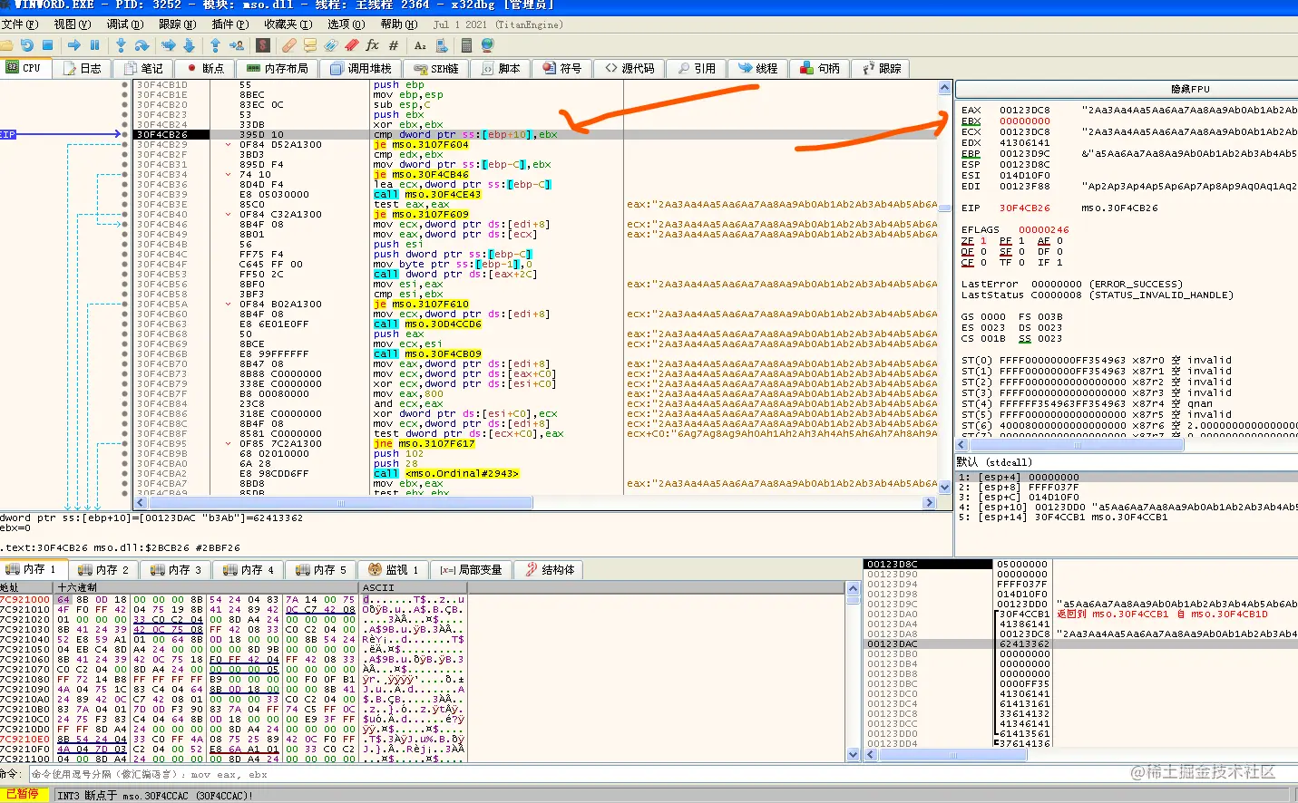Open the Comments toolbar icon
Screen dimensions: 1298x803
coord(310,45)
